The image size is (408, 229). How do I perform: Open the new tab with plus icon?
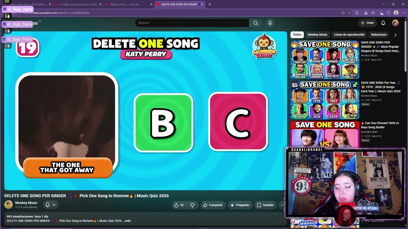[209, 4]
